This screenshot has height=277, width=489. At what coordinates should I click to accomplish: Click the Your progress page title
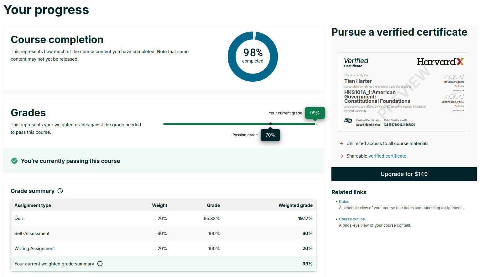point(46,10)
